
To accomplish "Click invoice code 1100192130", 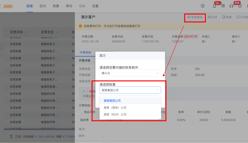I will click(x=150, y=42).
